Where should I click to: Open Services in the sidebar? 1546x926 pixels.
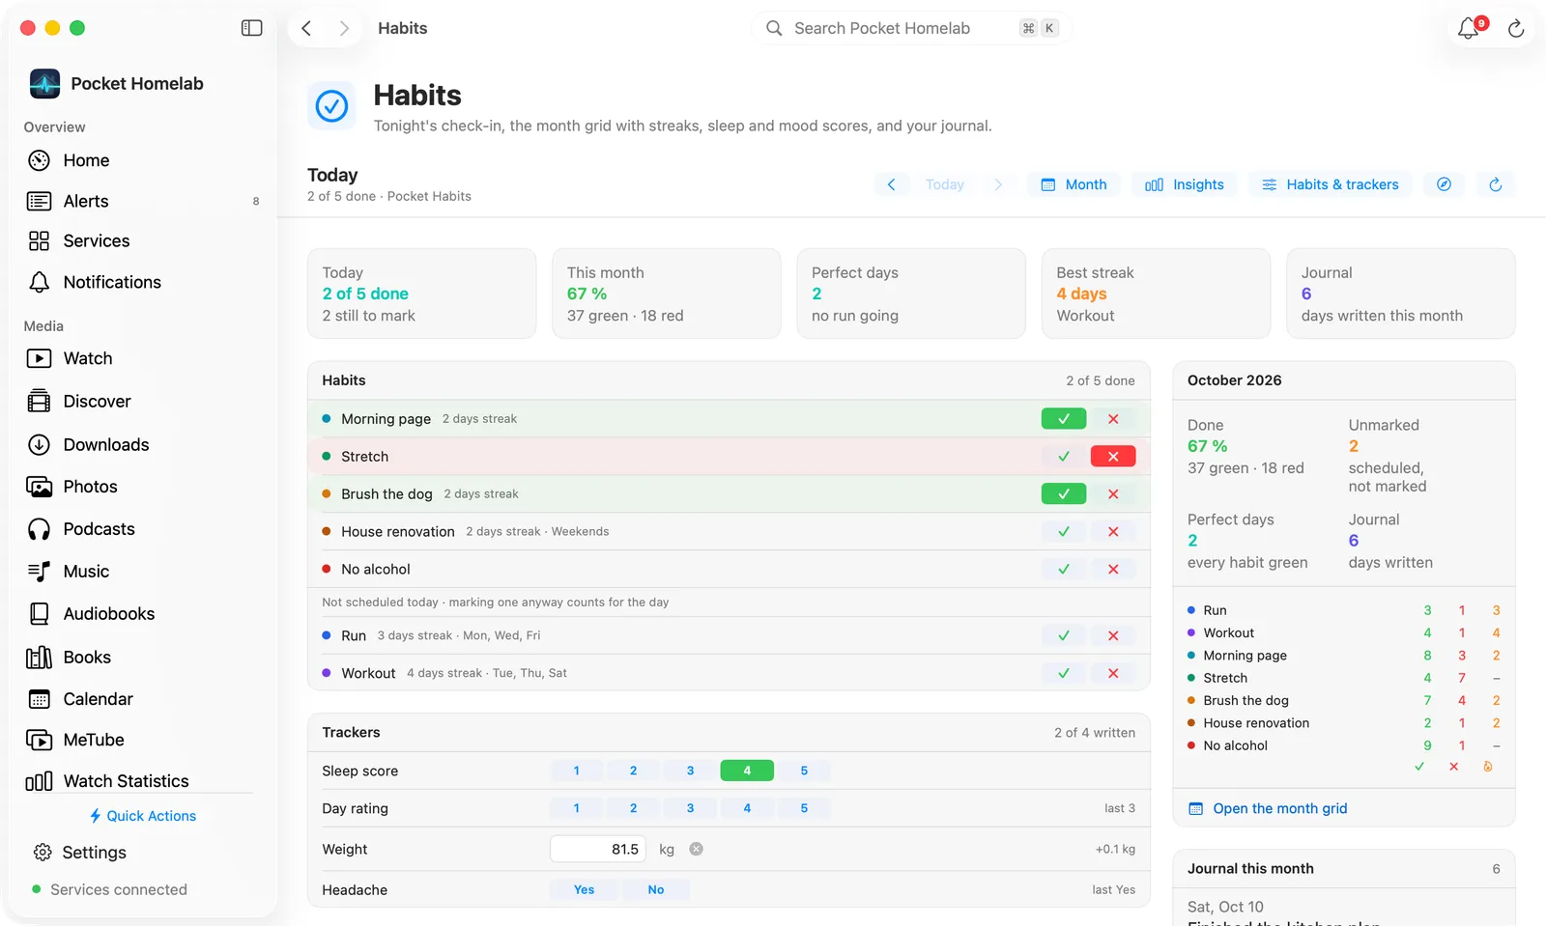click(142, 240)
